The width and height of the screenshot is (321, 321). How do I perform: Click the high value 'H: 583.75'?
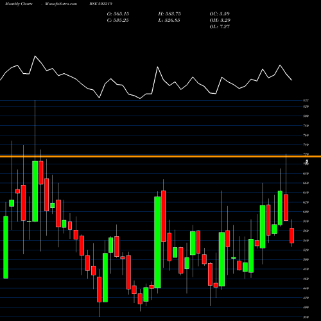point(169,14)
